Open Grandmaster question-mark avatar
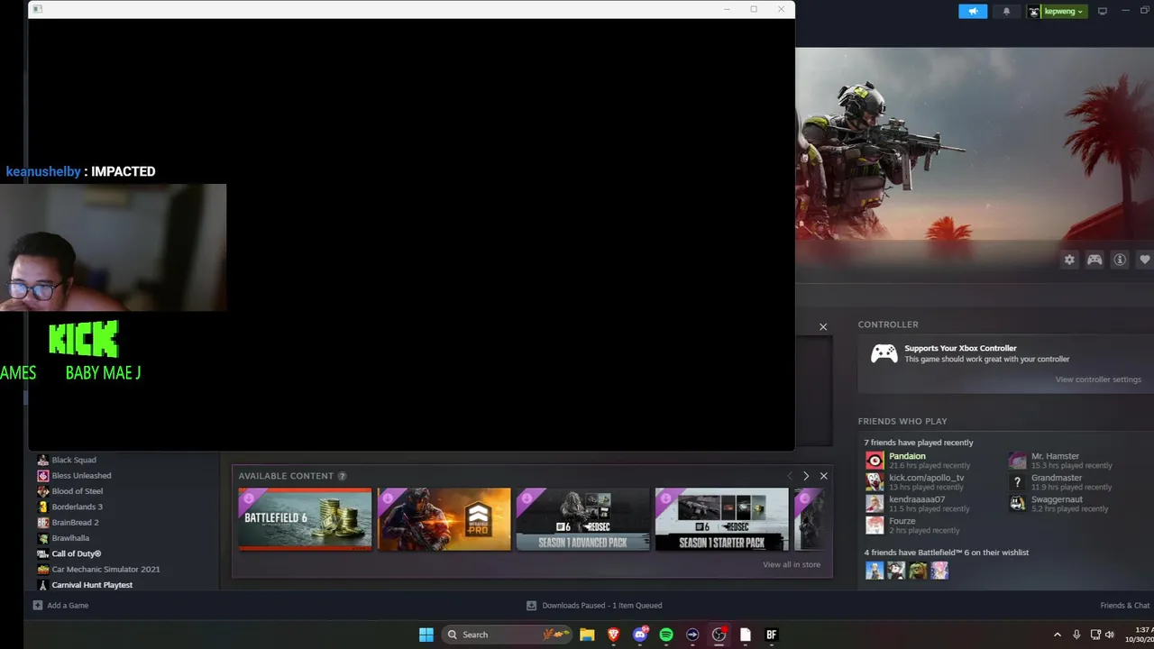The height and width of the screenshot is (649, 1154). point(1017,481)
